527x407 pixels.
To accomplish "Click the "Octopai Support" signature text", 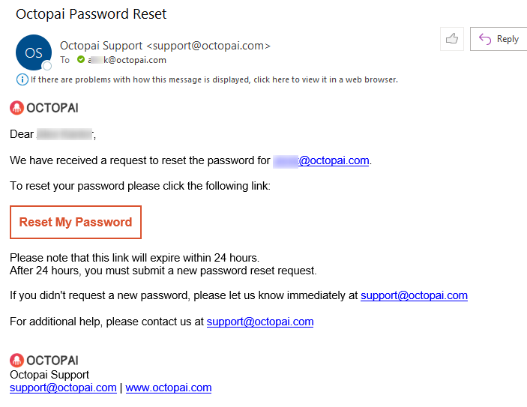I will coord(49,375).
